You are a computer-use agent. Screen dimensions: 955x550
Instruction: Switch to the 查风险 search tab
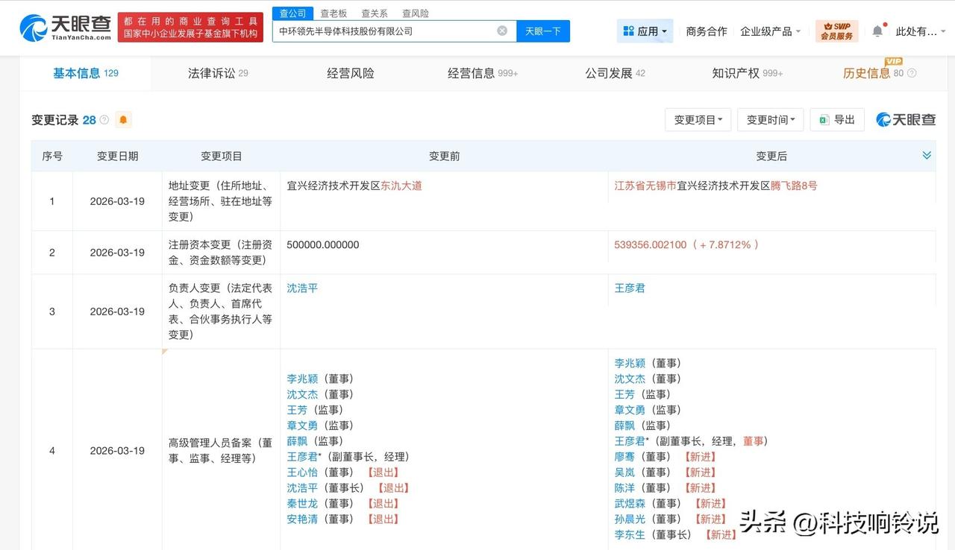416,13
